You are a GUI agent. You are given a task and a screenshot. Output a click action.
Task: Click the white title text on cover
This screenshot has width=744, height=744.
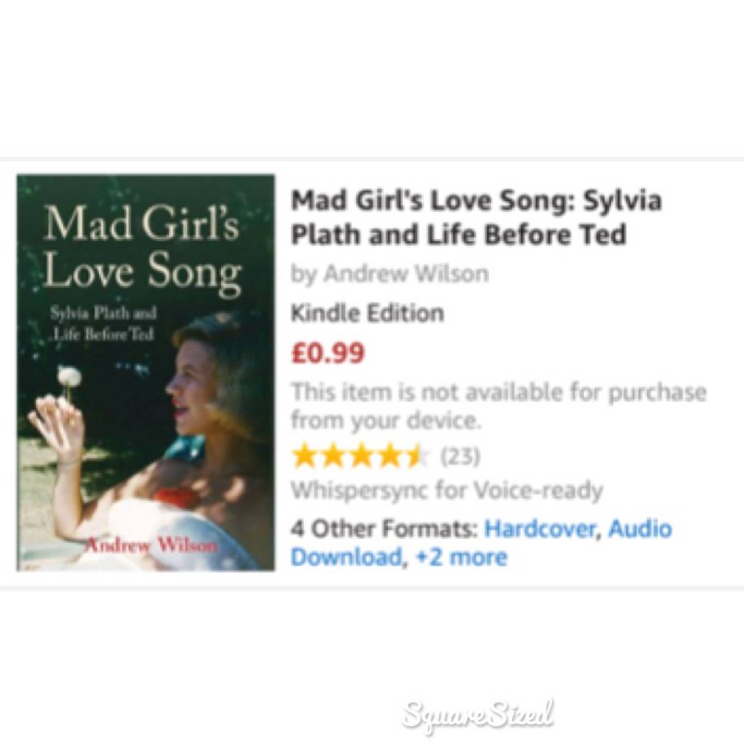[x=142, y=248]
